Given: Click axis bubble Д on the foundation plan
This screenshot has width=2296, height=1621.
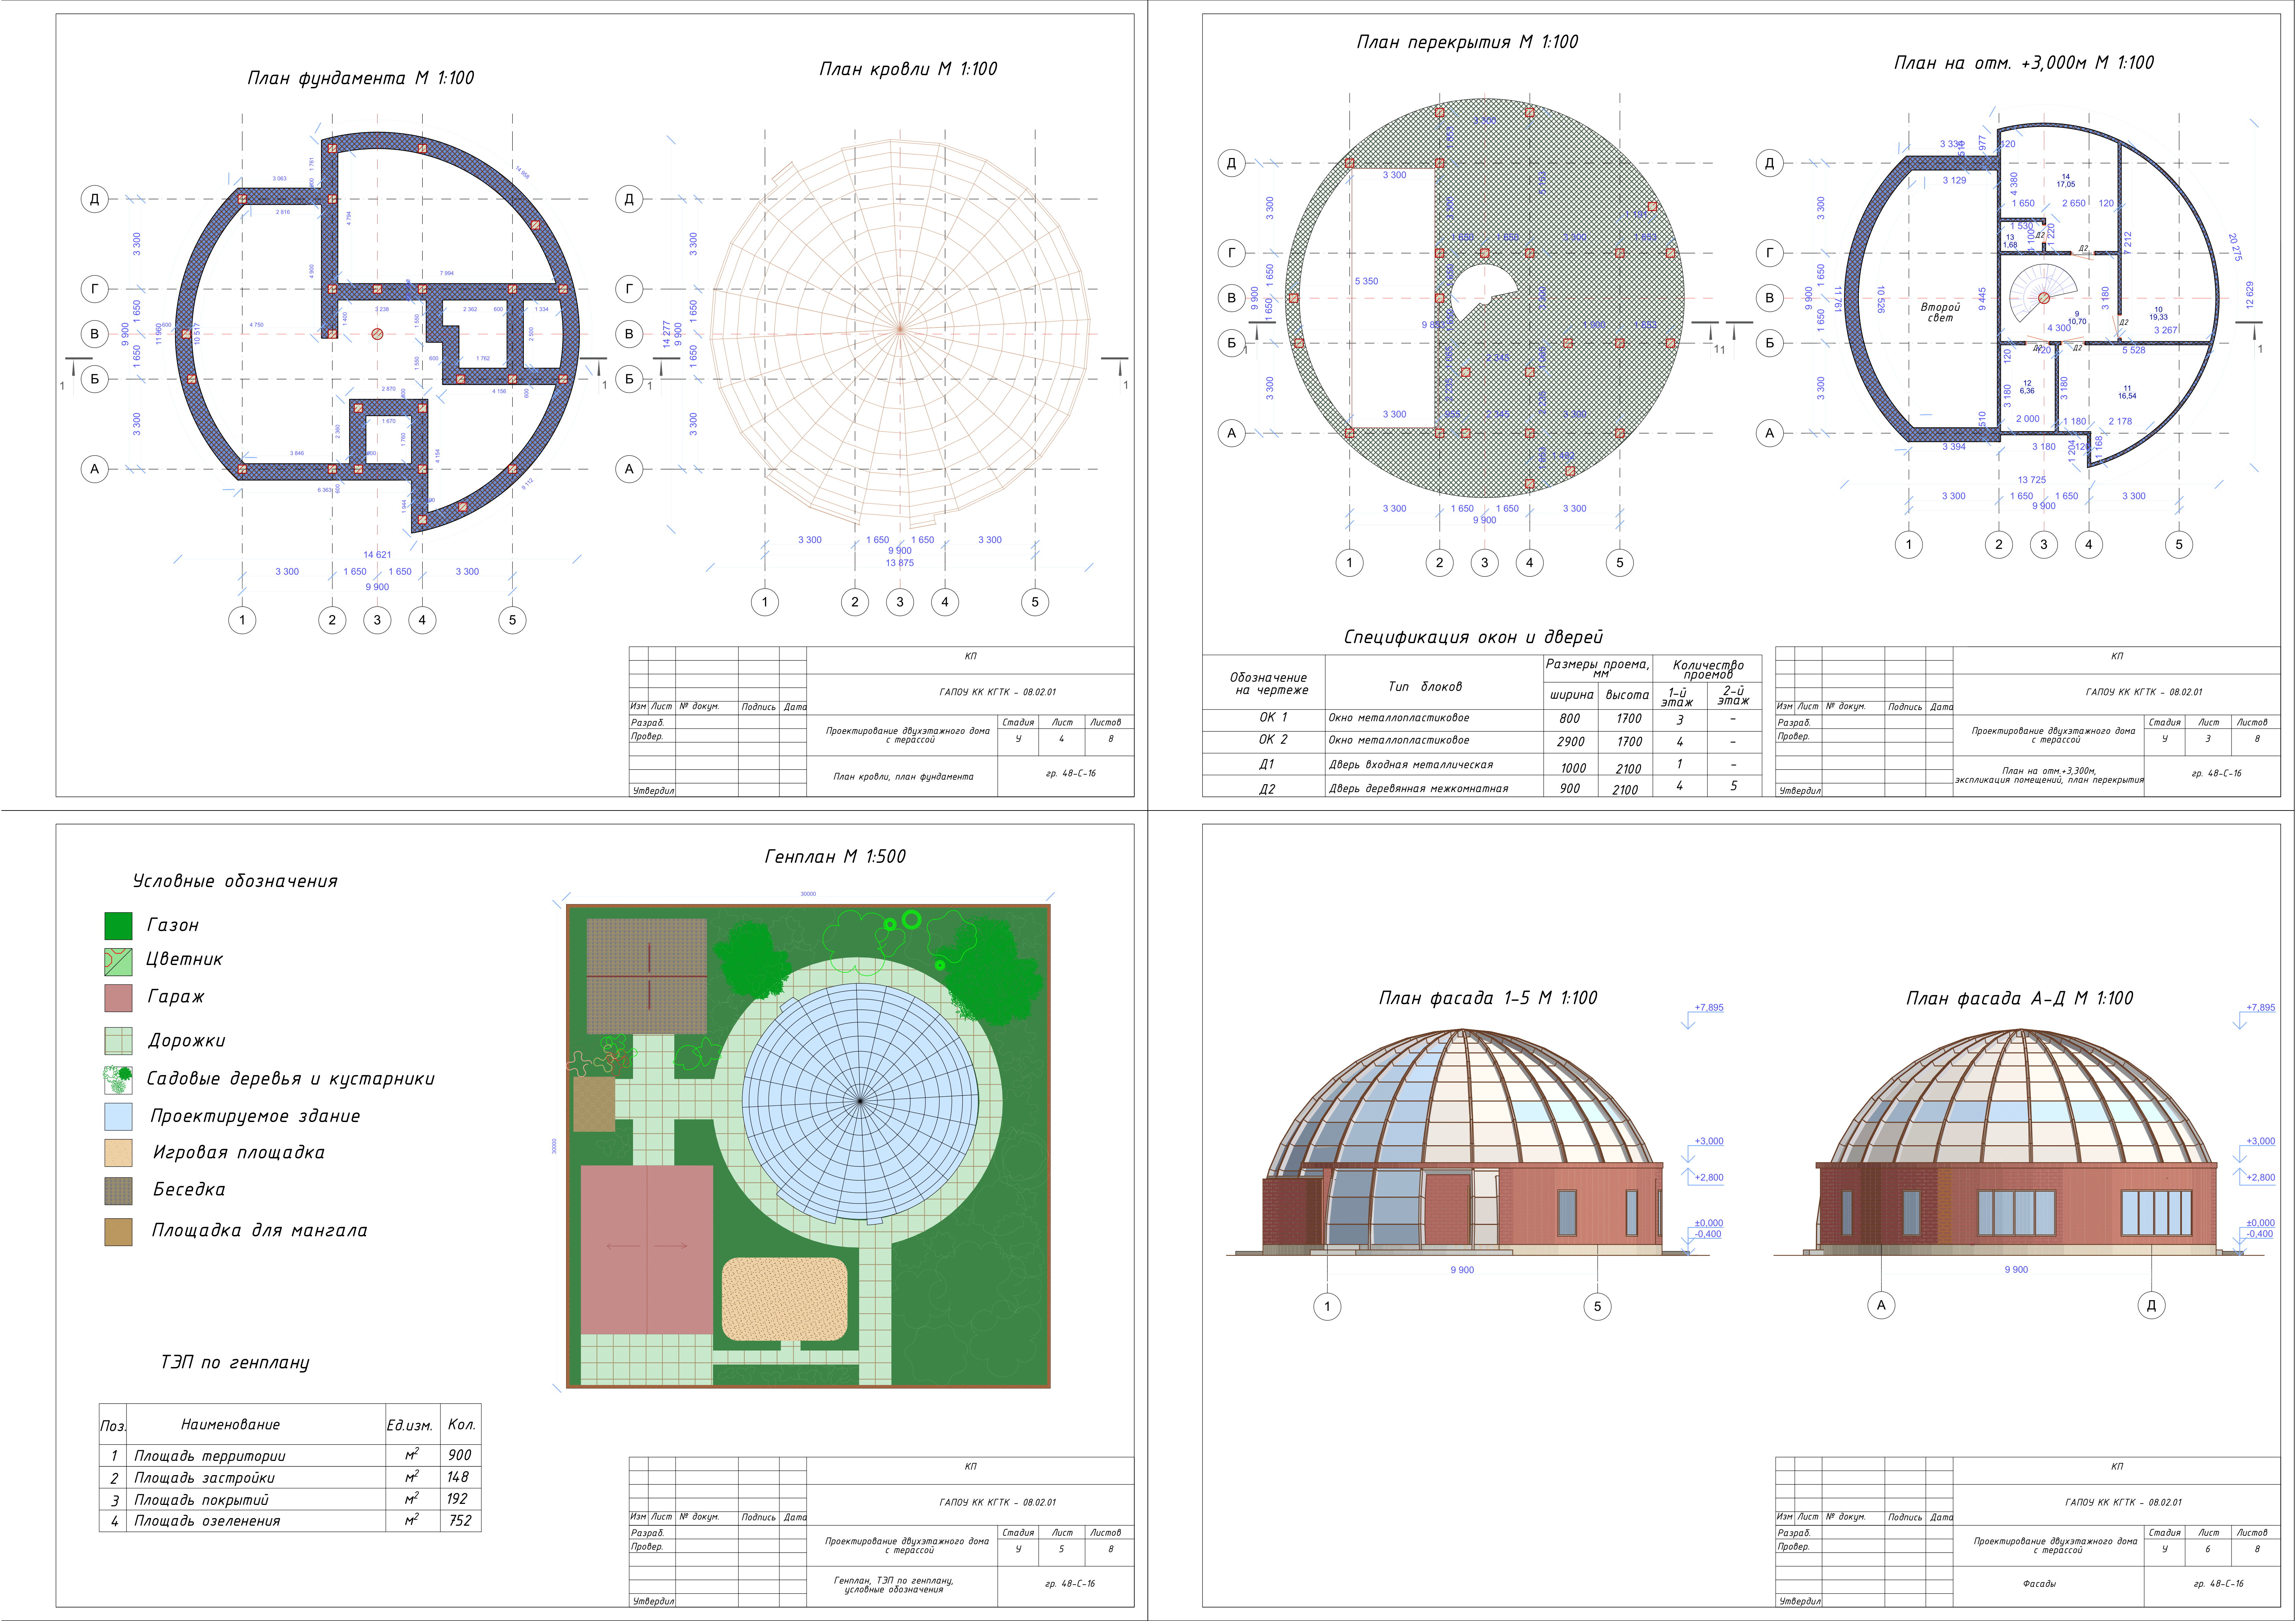Looking at the screenshot, I should click(95, 199).
